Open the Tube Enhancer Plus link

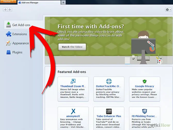109,116
